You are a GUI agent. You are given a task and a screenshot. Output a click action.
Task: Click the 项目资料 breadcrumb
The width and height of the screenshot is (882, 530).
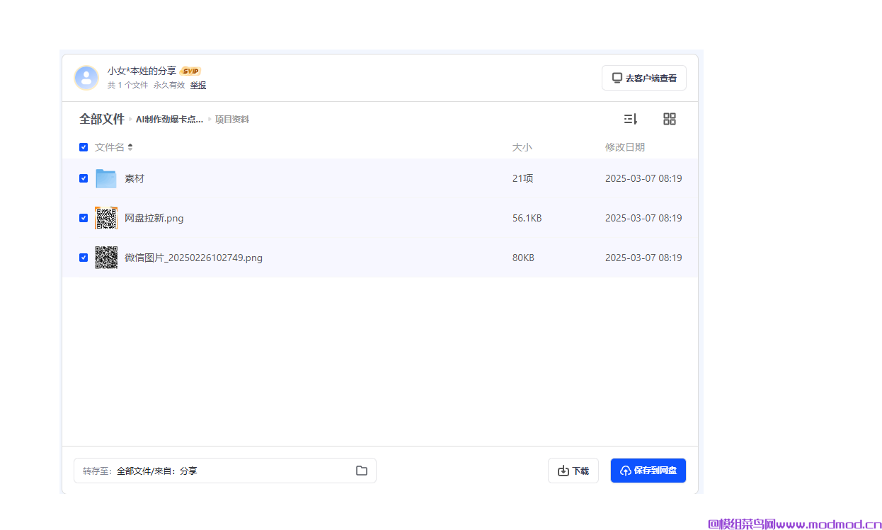pos(232,120)
